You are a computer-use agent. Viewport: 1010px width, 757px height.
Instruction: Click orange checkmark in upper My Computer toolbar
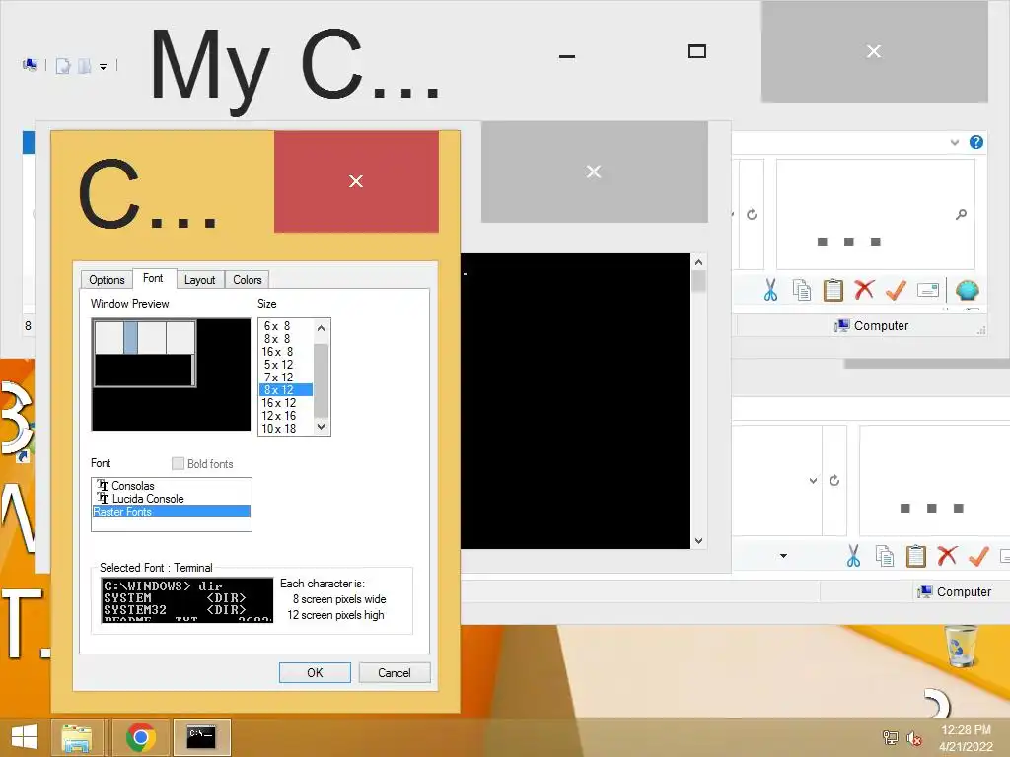point(896,291)
